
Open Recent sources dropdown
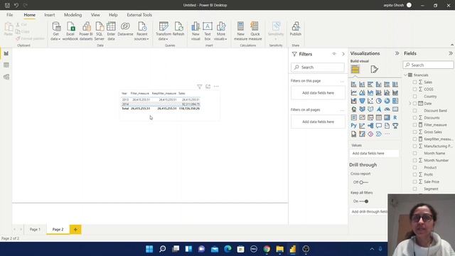(141, 31)
